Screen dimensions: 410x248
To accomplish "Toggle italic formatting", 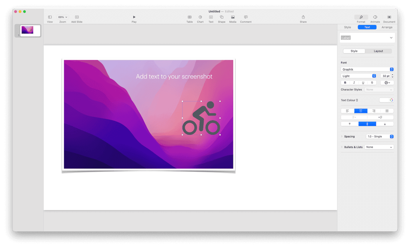I will [354, 82].
